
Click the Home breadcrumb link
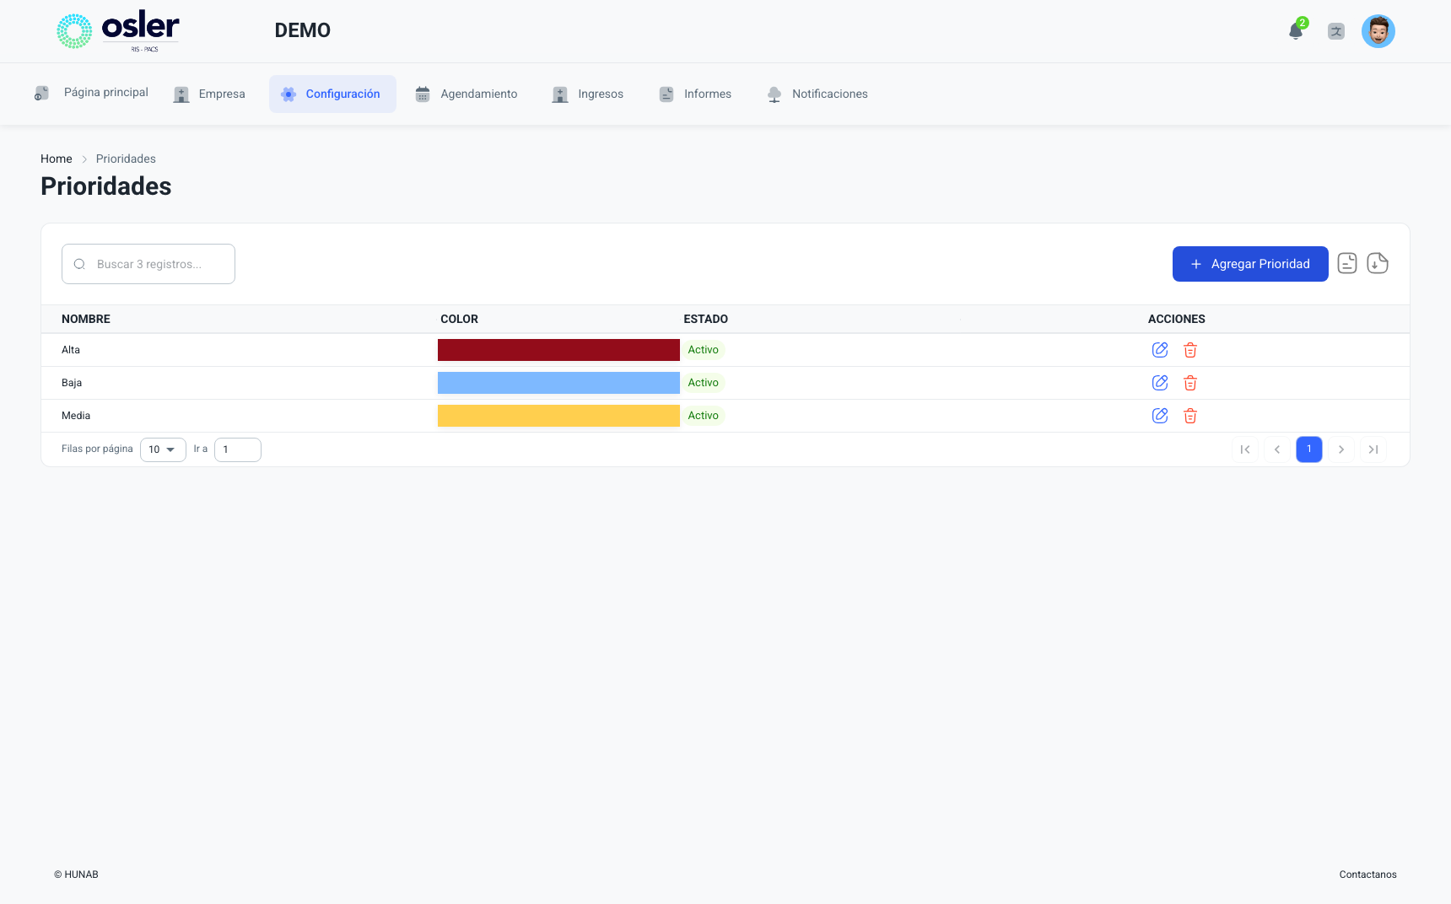[57, 159]
